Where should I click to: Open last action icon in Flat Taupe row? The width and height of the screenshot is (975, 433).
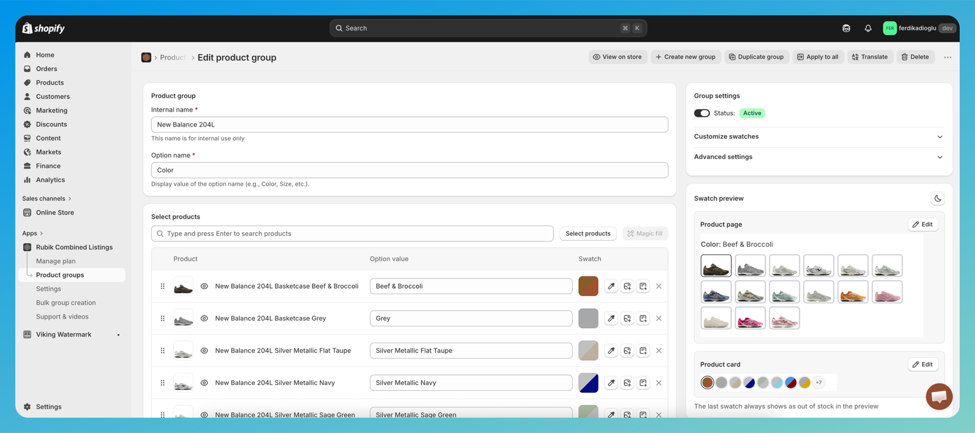[x=643, y=351]
